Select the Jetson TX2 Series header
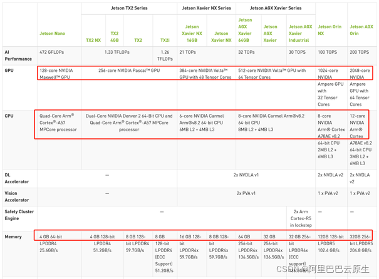 pyautogui.click(x=129, y=8)
